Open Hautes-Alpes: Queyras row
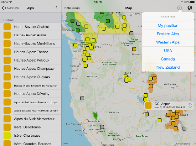 tap(31, 77)
